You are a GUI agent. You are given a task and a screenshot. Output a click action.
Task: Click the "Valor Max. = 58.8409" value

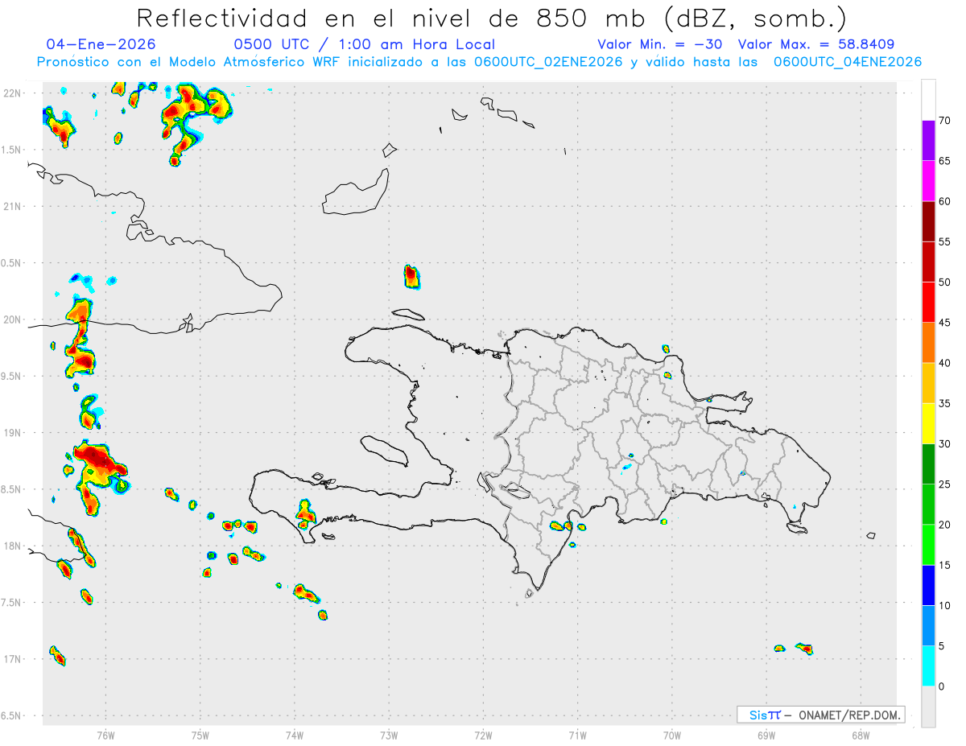coord(816,44)
